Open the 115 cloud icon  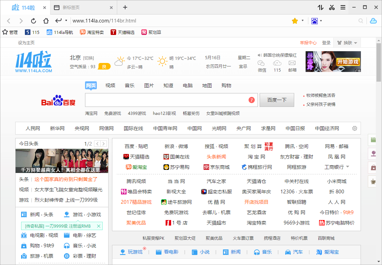[277, 63]
